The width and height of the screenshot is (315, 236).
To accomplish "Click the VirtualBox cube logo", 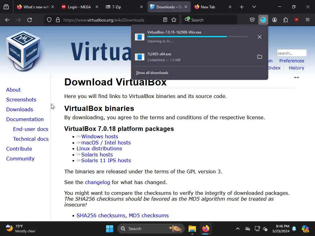I will [x=23, y=51].
